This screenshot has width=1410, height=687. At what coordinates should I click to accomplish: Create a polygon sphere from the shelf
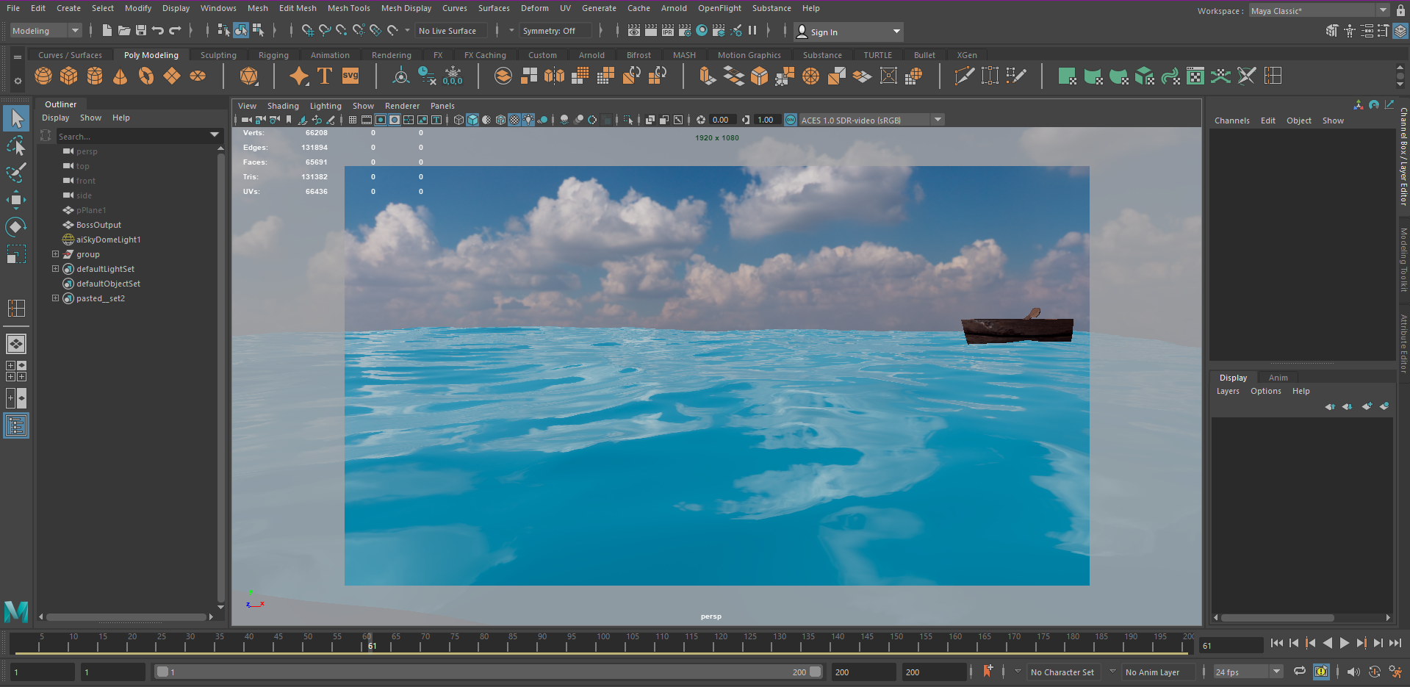point(43,76)
